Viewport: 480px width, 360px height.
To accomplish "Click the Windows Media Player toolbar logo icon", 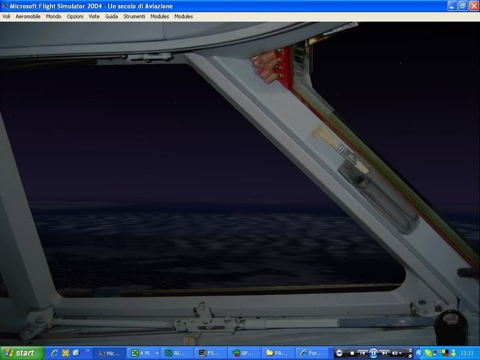I will tap(339, 353).
